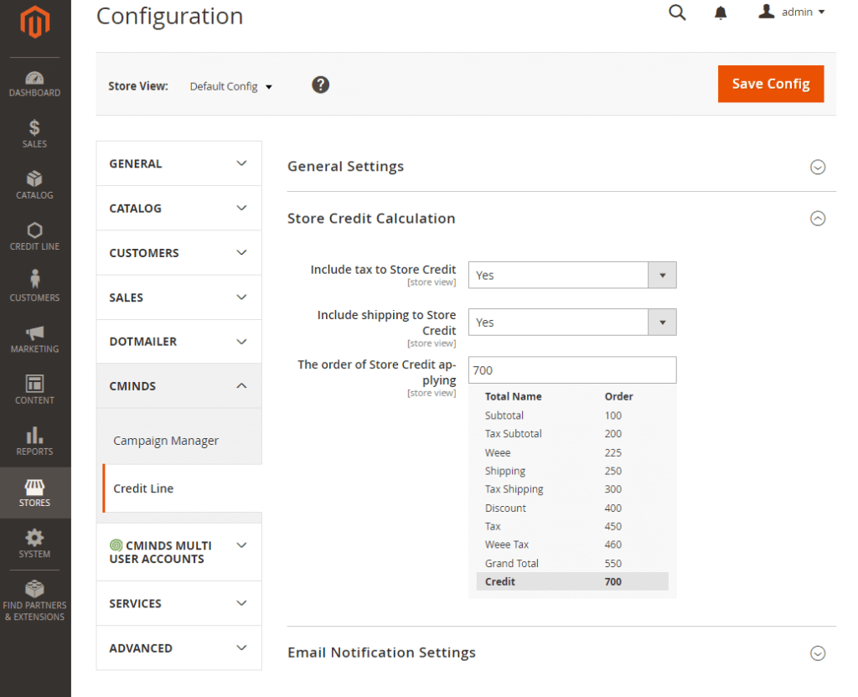Open the Credit Line hexagon icon

pyautogui.click(x=34, y=236)
